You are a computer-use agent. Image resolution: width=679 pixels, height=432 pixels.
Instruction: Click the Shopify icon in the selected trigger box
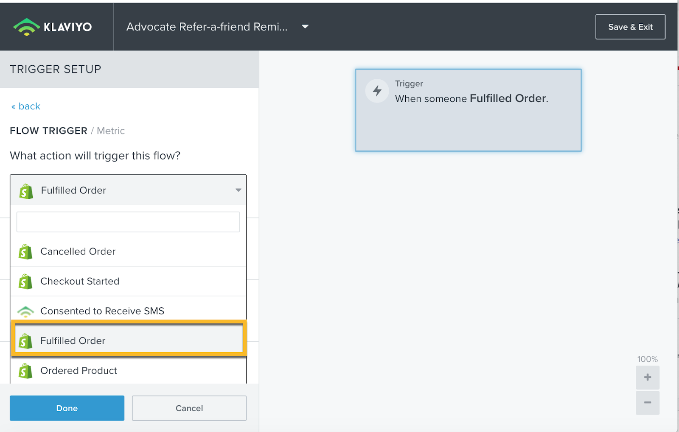(x=26, y=191)
